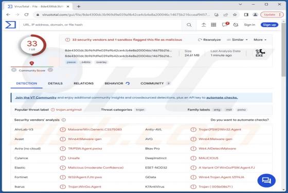This screenshot has height=193, width=288.
Task: Vote positive on community score check button
Action: point(50,70)
